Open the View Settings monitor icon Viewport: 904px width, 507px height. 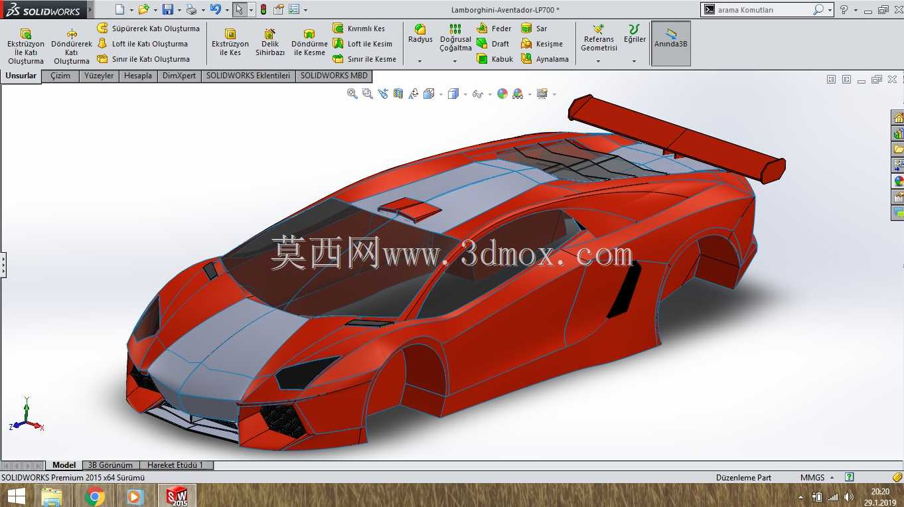coord(542,94)
